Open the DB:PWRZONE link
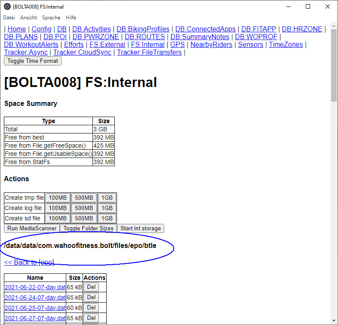The width and height of the screenshot is (338, 325). tap(95, 37)
